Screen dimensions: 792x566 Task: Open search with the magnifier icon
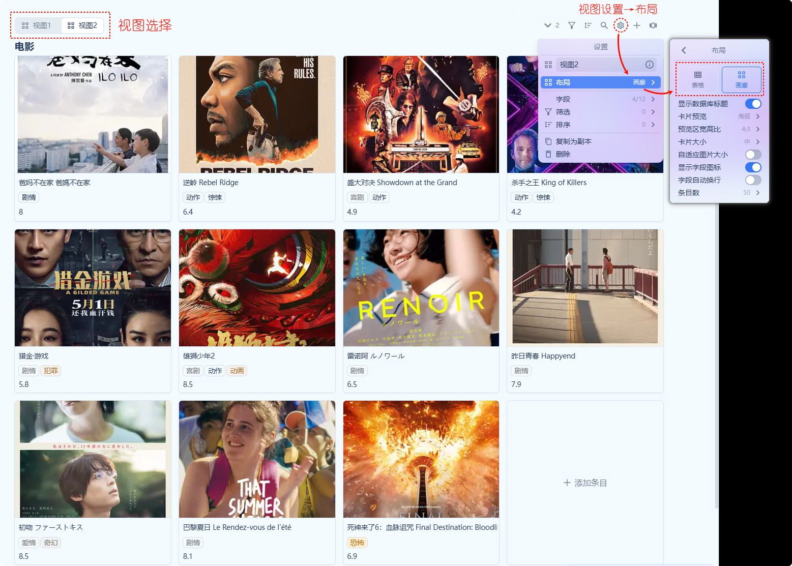click(x=604, y=25)
